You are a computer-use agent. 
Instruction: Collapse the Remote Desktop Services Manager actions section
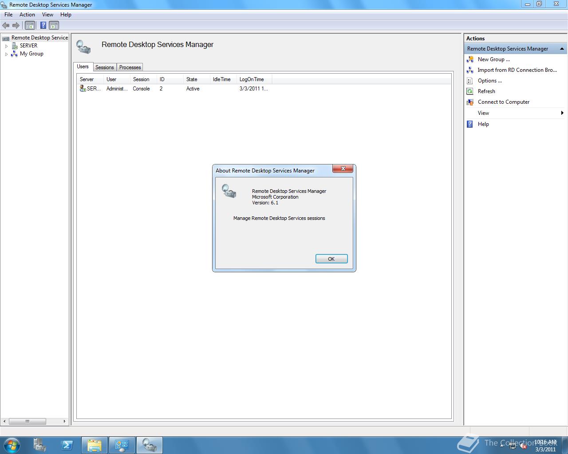pyautogui.click(x=562, y=49)
